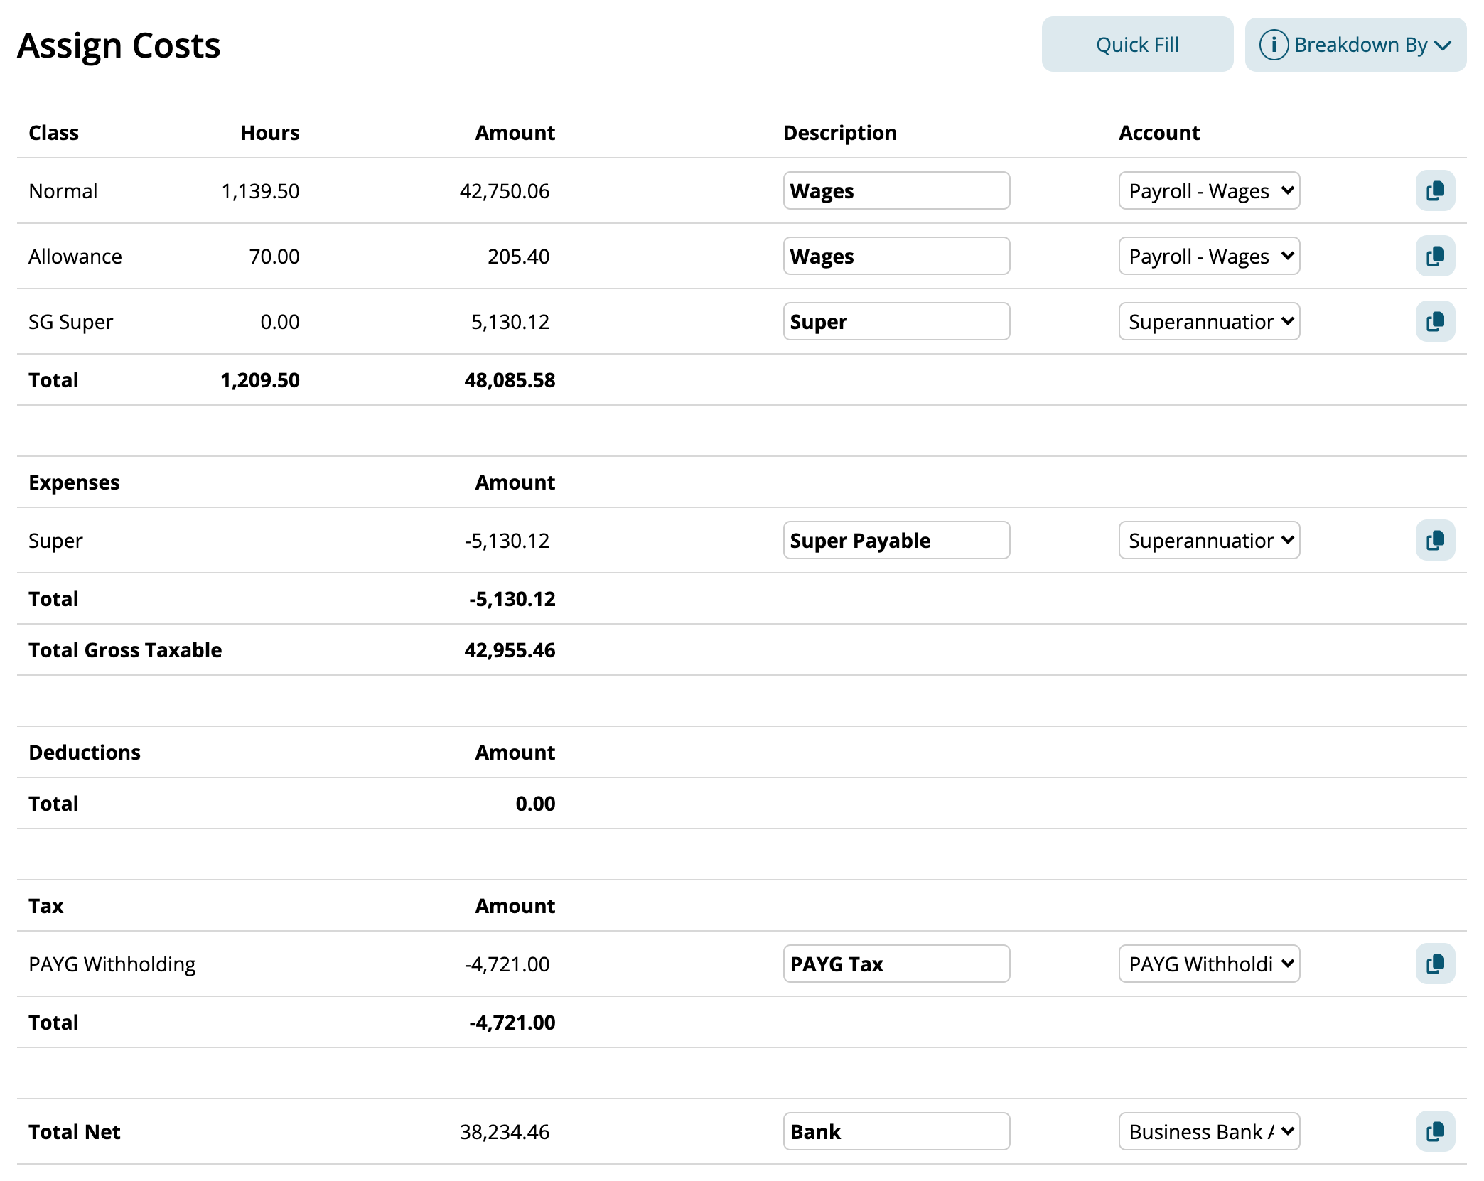Edit the Super description field
Screen dimensions: 1484x1181
pos(896,321)
